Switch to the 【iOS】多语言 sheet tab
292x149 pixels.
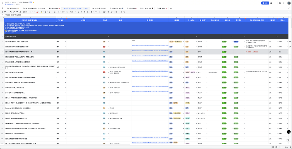[132, 8]
